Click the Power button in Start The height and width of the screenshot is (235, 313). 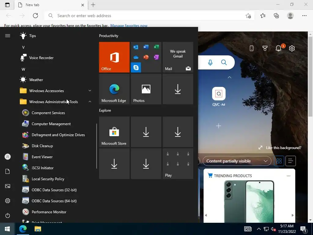(x=8, y=215)
